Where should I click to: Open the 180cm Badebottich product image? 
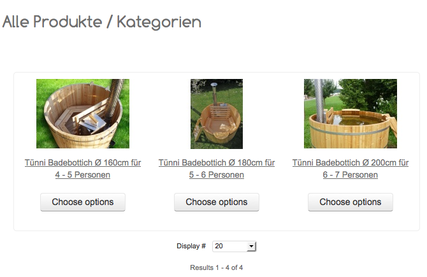[x=217, y=113]
